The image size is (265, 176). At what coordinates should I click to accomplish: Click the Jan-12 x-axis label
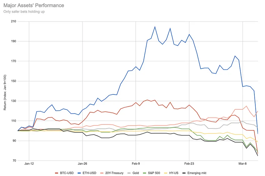click(x=29, y=164)
